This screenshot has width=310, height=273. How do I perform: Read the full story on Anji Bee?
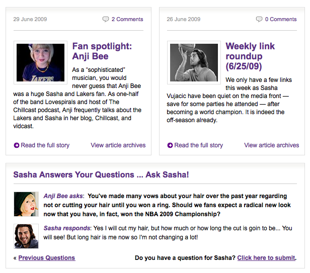45,145
